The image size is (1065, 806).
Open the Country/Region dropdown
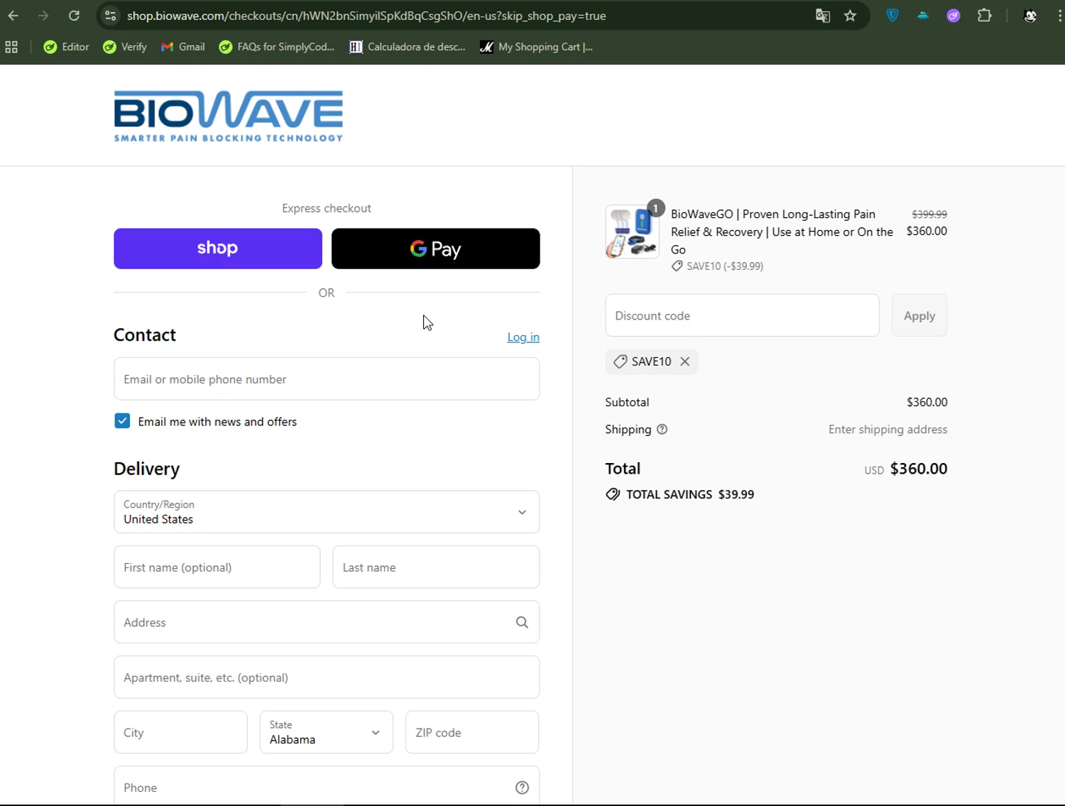point(327,512)
